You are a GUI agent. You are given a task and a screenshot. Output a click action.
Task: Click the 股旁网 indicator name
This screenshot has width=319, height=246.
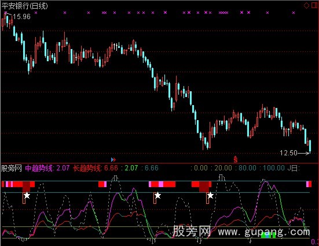click(x=12, y=168)
